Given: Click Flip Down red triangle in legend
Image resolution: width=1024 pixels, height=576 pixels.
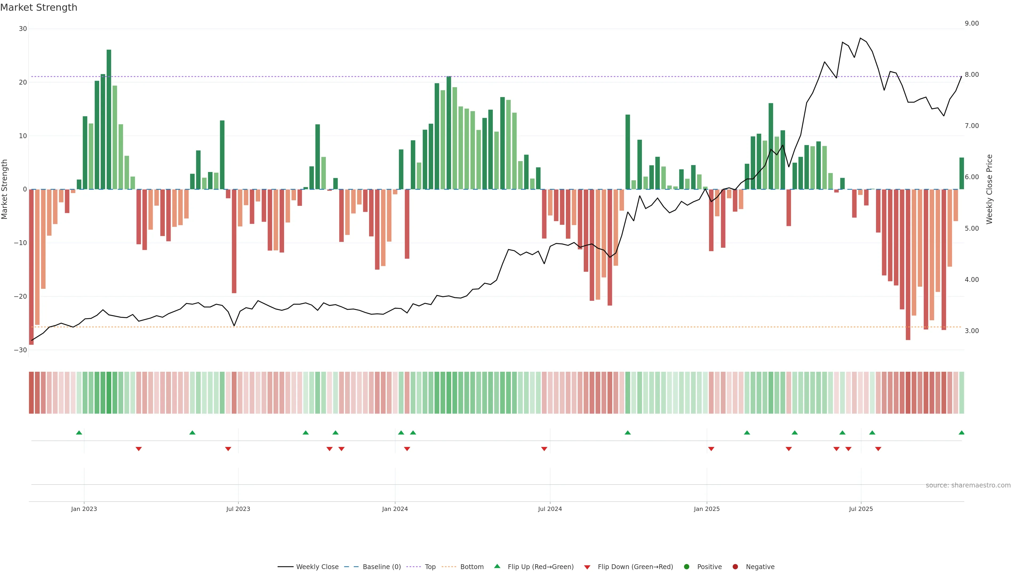Looking at the screenshot, I should (x=587, y=567).
